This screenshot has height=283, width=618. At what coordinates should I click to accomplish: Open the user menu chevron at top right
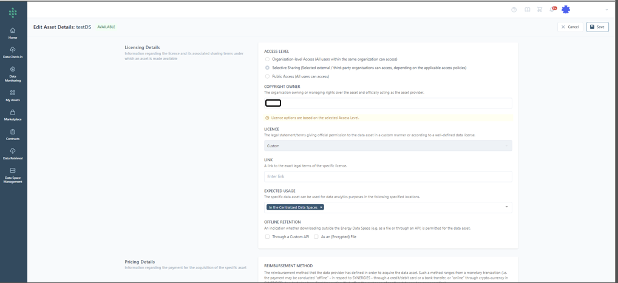[x=606, y=10]
